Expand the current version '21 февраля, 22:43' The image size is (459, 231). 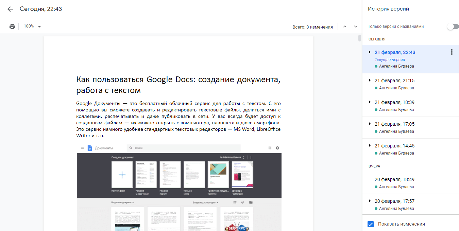[x=370, y=52]
